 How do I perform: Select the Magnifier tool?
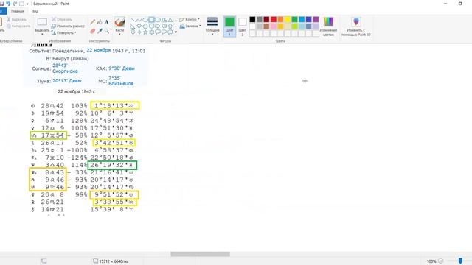click(107, 31)
